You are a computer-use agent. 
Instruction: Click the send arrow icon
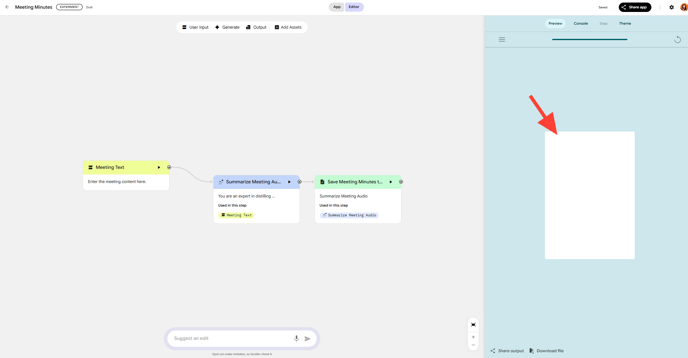(x=308, y=338)
